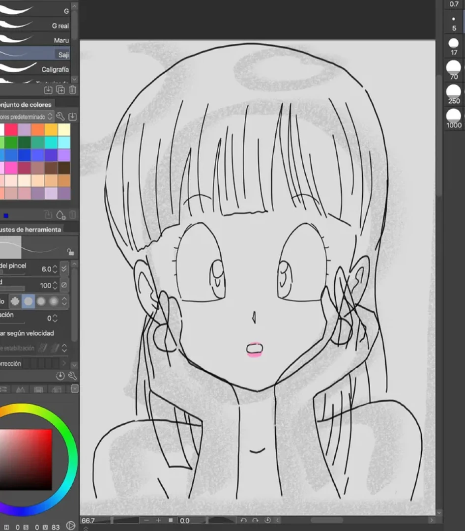
Task: Expand the tool palette tabs chevron button
Action: coord(75,389)
